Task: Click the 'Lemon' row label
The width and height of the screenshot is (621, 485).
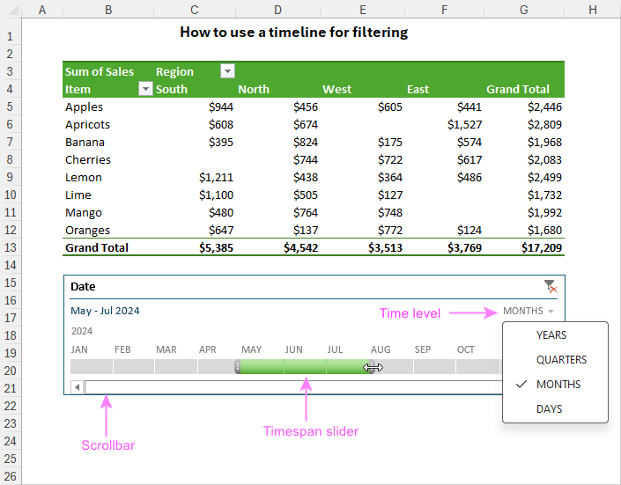Action: coord(84,178)
